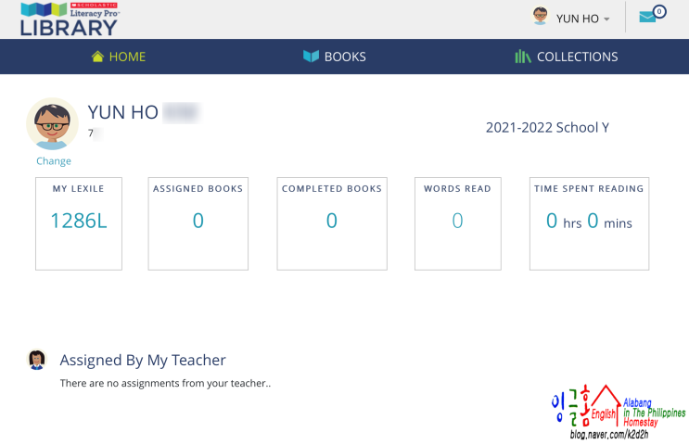Select the Time Spent Reading card
The image size is (689, 445).
[x=589, y=223]
